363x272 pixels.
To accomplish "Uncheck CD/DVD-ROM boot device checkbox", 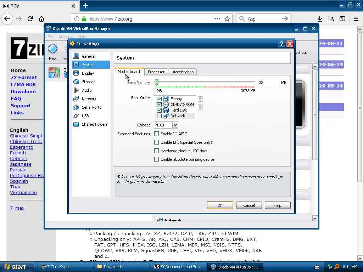I will point(159,104).
